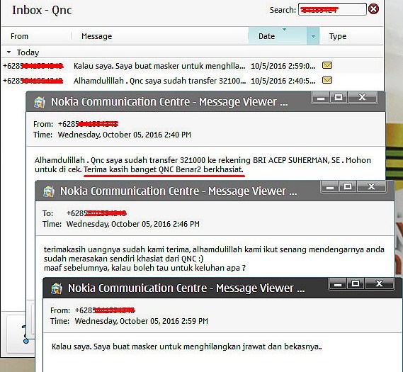Screen dimensions: 403x372
Task: Collapse the Today message group
Action: coord(8,52)
